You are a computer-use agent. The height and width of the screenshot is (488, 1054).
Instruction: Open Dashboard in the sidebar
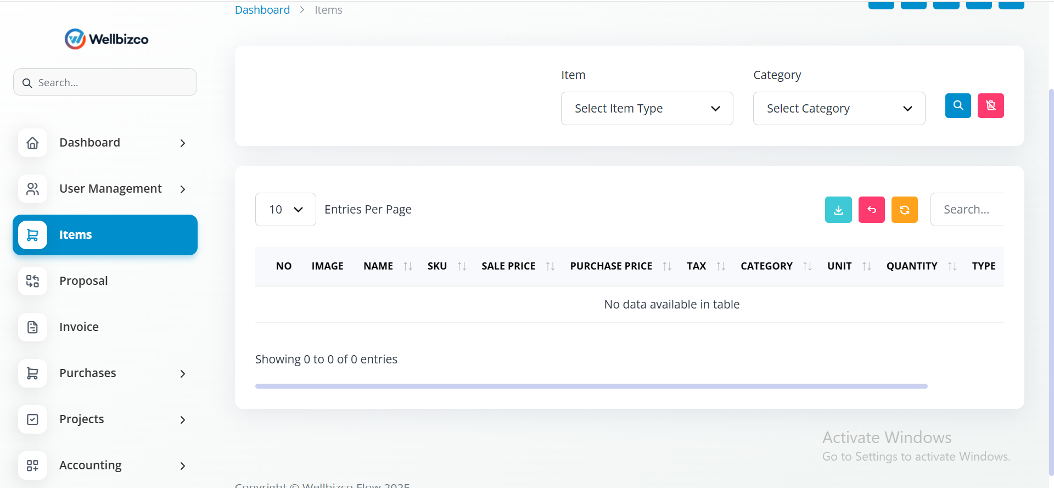105,143
